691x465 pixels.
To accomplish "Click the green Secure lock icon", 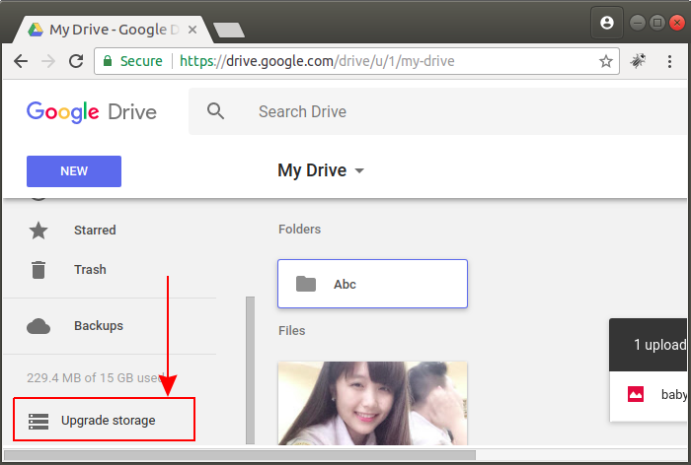I will point(107,61).
